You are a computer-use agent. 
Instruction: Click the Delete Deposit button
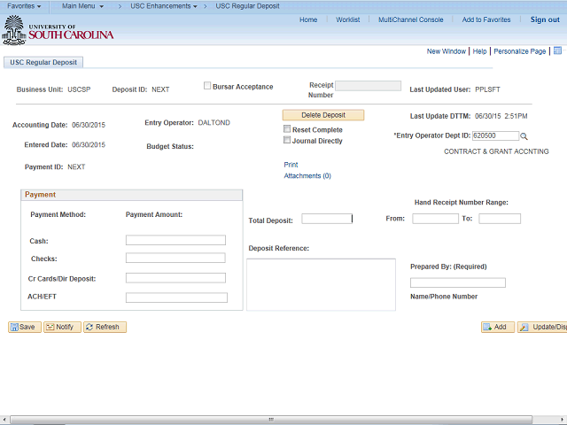(x=323, y=115)
